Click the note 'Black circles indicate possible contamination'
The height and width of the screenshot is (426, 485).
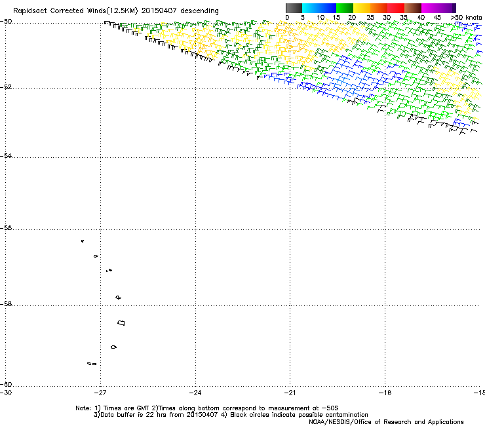pos(299,415)
